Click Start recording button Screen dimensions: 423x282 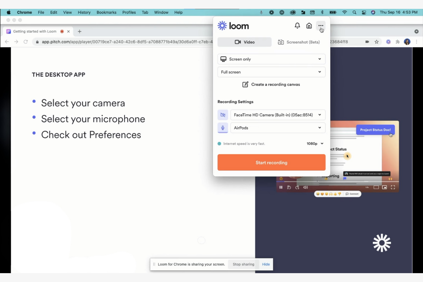[x=271, y=163]
